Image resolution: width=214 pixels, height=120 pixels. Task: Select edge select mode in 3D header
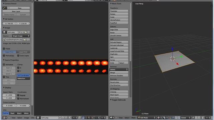[196, 118]
